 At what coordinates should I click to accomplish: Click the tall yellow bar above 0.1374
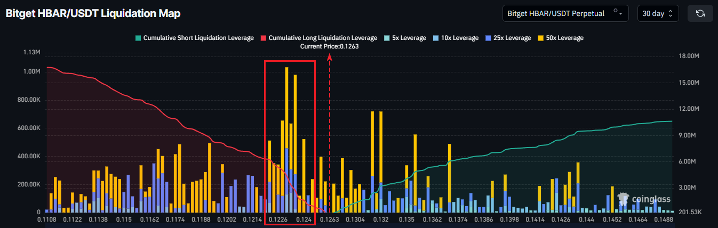450,170
